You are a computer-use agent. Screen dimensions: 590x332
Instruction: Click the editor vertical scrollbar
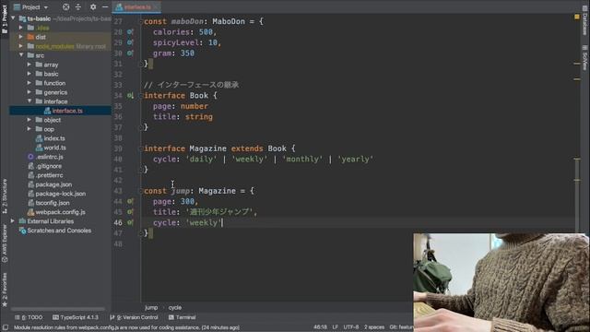point(577,195)
